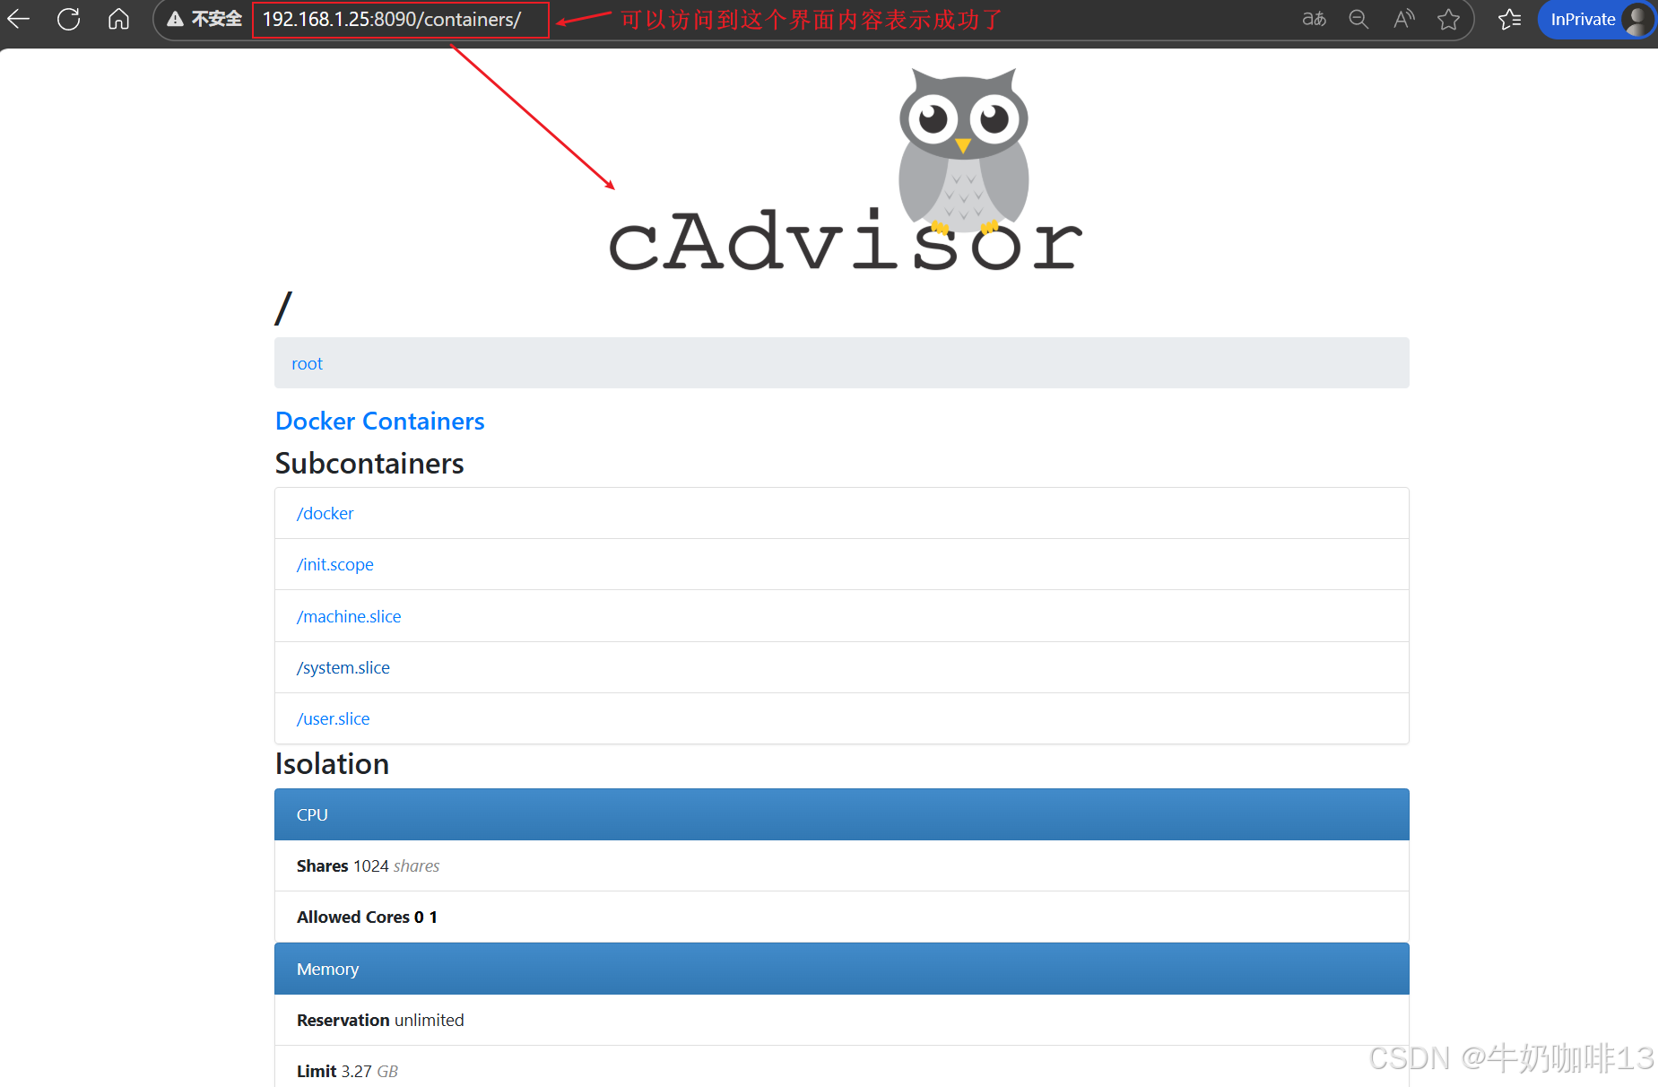The image size is (1658, 1087).
Task: Select the Reservation unlimited row
Action: 842,1020
